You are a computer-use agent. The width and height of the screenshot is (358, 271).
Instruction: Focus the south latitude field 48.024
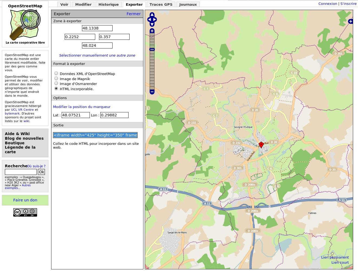pyautogui.click(x=97, y=45)
